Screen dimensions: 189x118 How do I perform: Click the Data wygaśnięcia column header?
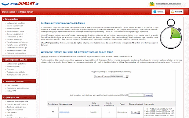94,104
